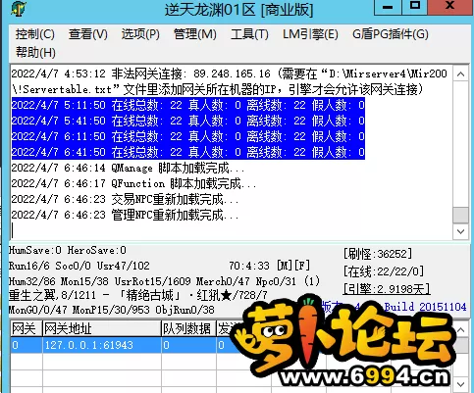Select the log line at 6:41:50
Viewport: 474px width, 393px height.
pos(188,152)
